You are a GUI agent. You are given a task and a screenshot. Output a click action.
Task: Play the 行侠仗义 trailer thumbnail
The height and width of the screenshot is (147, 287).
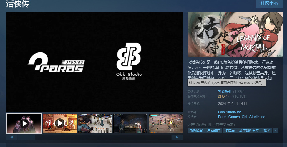[60, 123]
